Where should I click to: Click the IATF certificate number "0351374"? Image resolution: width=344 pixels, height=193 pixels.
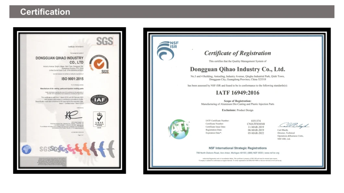(256, 121)
